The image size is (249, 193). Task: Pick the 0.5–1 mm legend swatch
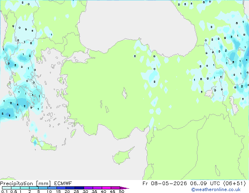pyautogui.click(x=16, y=188)
